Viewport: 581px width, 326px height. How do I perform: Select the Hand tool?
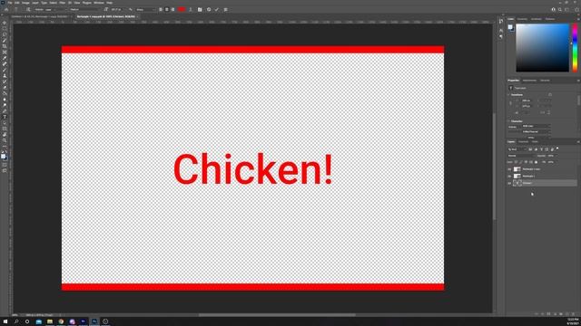point(5,135)
